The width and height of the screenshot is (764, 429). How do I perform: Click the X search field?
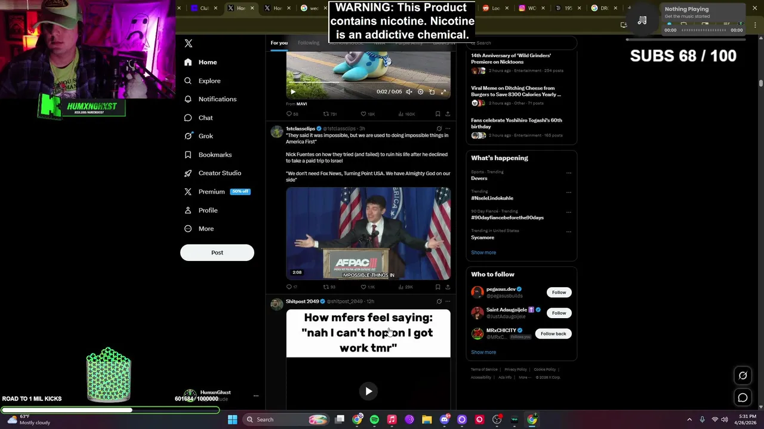pyautogui.click(x=522, y=43)
